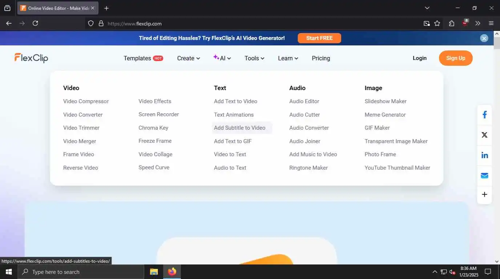The width and height of the screenshot is (500, 279).
Task: Expand the Create menu
Action: click(x=189, y=58)
